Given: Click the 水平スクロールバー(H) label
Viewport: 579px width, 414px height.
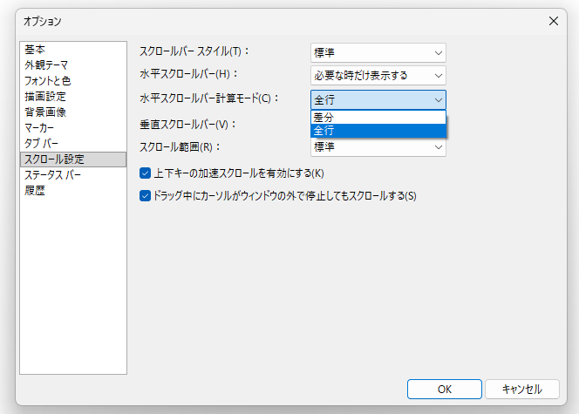Looking at the screenshot, I should tap(188, 74).
